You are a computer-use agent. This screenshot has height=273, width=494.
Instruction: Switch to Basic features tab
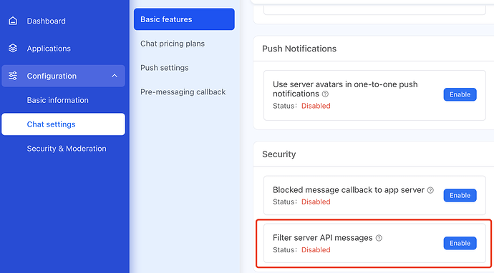point(184,19)
